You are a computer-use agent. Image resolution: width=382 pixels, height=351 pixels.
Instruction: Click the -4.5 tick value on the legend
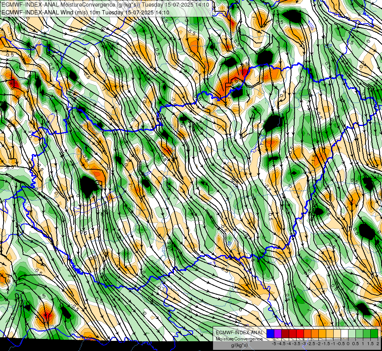coord(281,344)
